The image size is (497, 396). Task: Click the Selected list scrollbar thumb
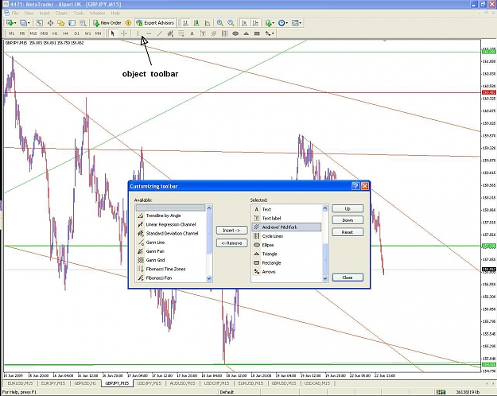coord(325,259)
